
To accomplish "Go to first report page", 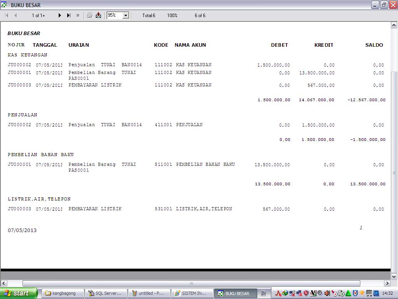I will pyautogui.click(x=7, y=16).
